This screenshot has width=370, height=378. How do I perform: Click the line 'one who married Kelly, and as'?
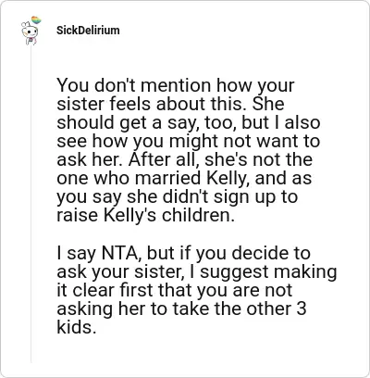click(x=184, y=178)
